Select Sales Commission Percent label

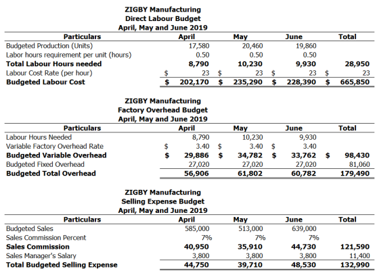click(46, 238)
